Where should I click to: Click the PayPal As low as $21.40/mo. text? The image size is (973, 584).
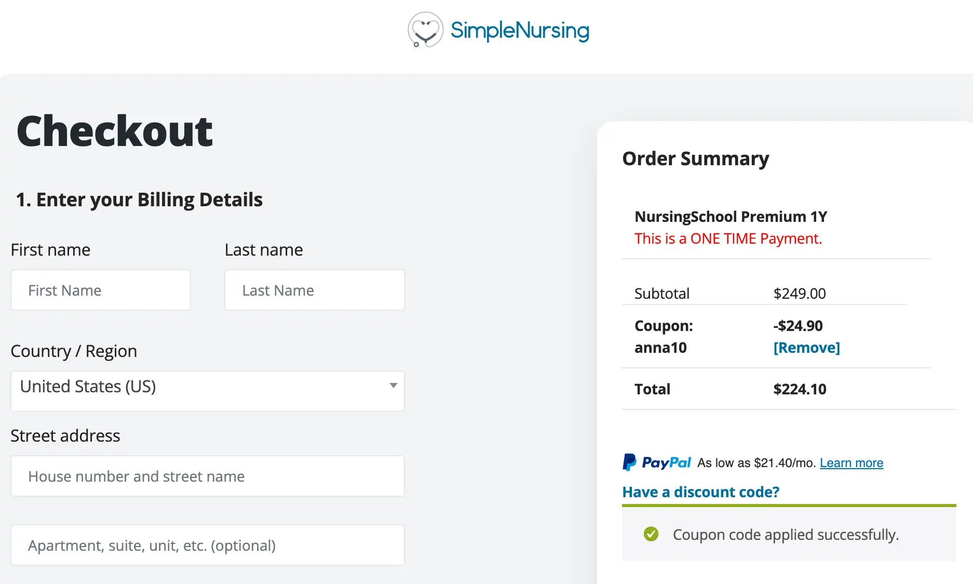[756, 463]
